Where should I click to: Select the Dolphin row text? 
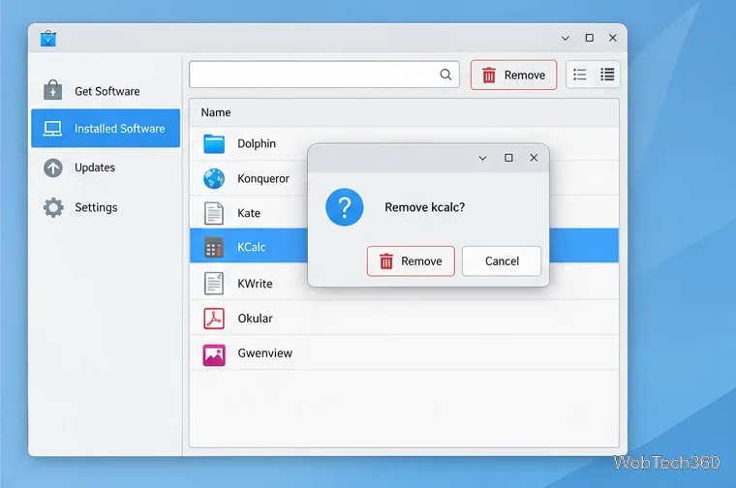(257, 143)
